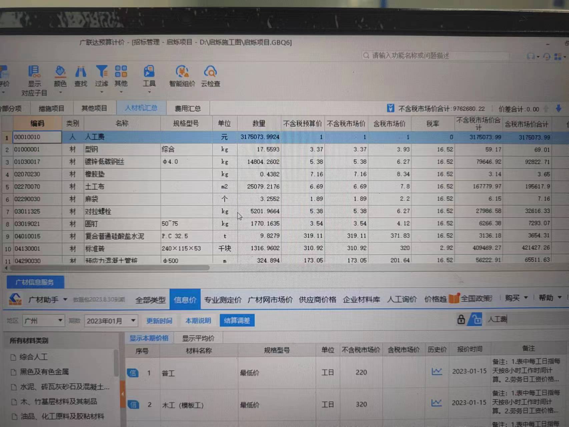Click the calculator icon before 不含税市场价合计
569x427 pixels.
tap(391, 108)
